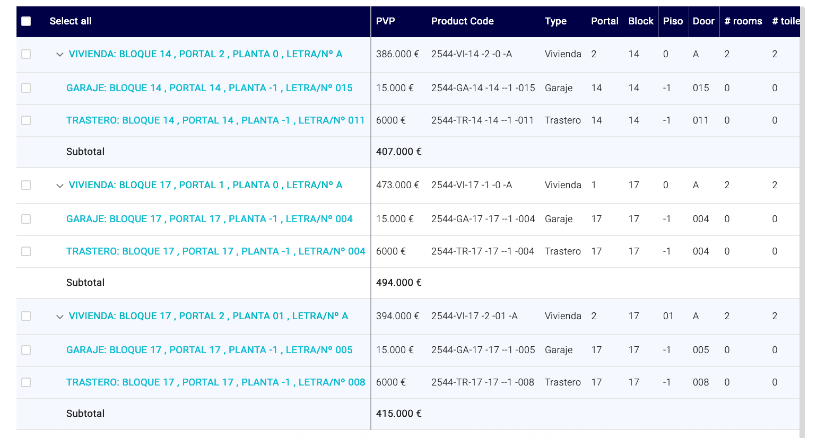The height and width of the screenshot is (438, 817).
Task: Collapse Vivienda Bloque 17 Portal 2 Planta 01
Action: (x=59, y=317)
